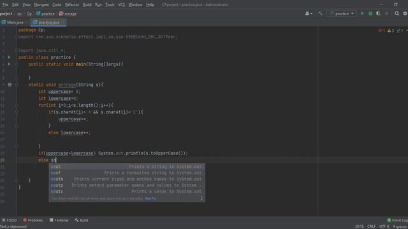
Task: Click the yellow warning count indicator
Action: pyautogui.click(x=391, y=31)
